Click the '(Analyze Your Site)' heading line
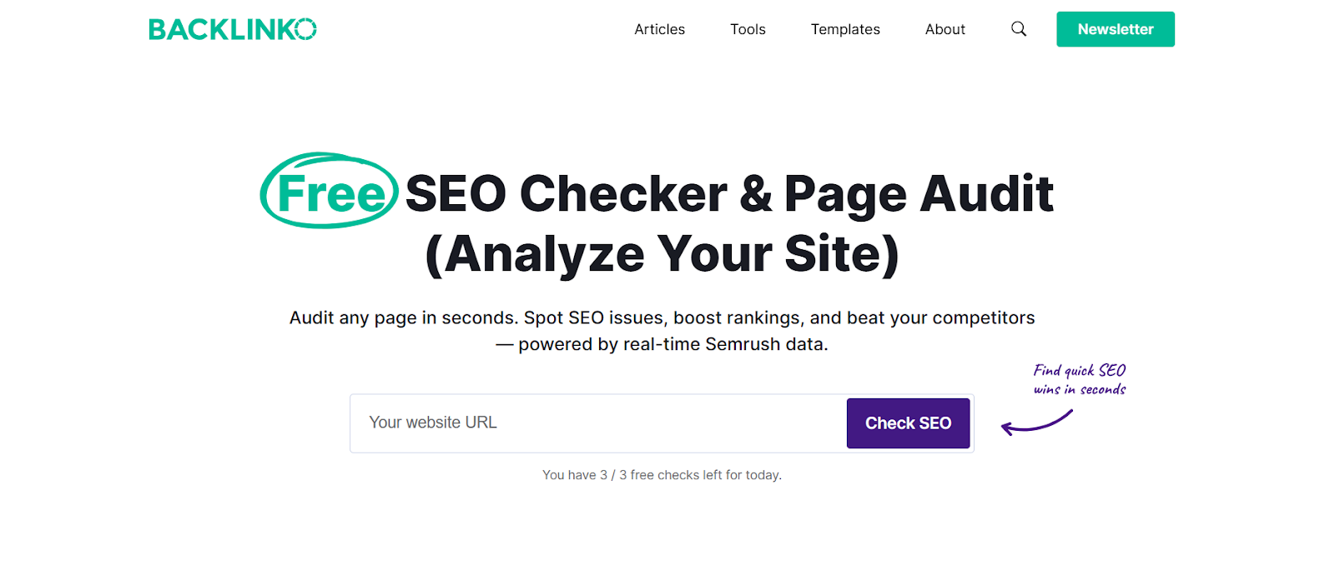The image size is (1335, 575). tap(662, 254)
